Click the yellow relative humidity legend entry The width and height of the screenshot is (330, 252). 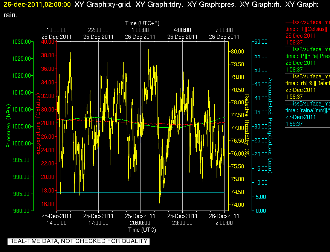(307, 87)
